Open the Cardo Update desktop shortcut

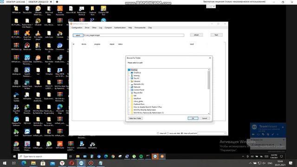(16, 96)
